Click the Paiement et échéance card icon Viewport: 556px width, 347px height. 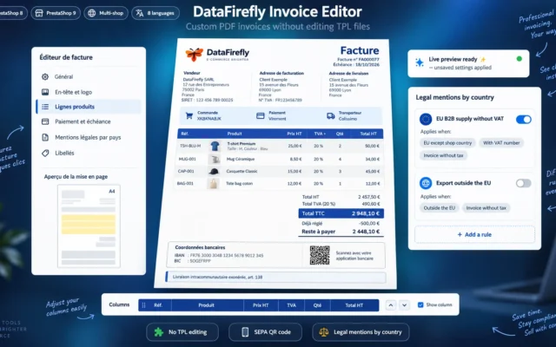[x=45, y=121]
